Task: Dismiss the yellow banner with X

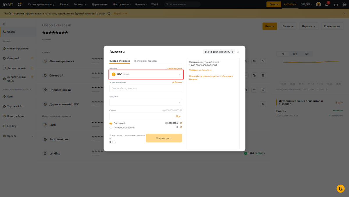Action: [x=344, y=13]
